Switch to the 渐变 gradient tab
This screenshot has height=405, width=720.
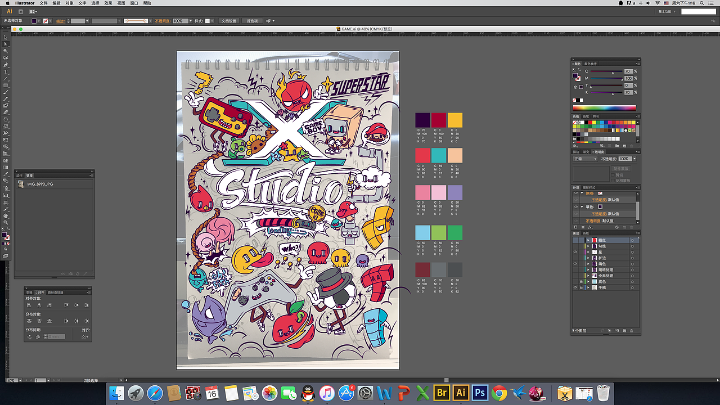point(585,152)
